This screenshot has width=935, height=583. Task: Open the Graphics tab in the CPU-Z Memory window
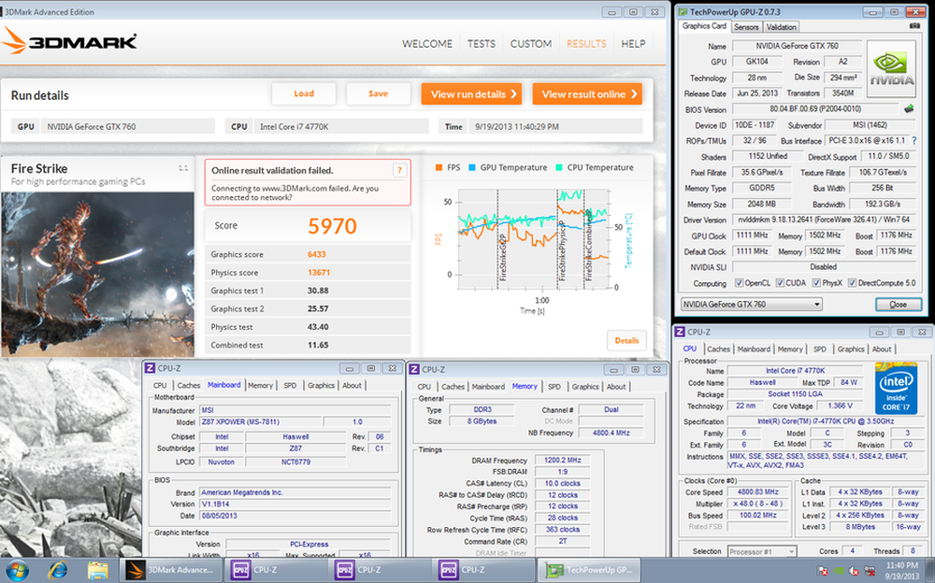[x=585, y=387]
